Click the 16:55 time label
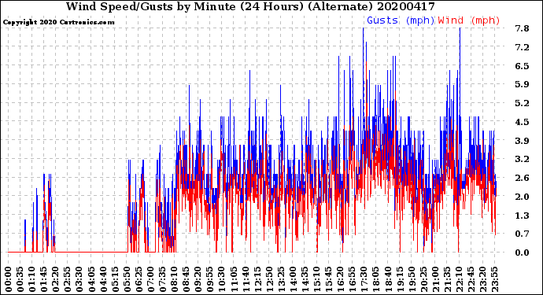 353,279
